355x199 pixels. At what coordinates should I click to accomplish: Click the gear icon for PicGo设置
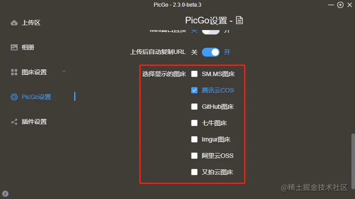(14, 97)
